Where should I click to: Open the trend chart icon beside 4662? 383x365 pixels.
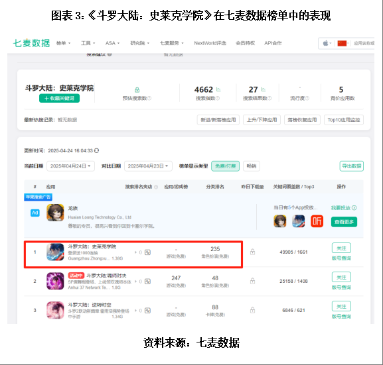tap(218, 89)
